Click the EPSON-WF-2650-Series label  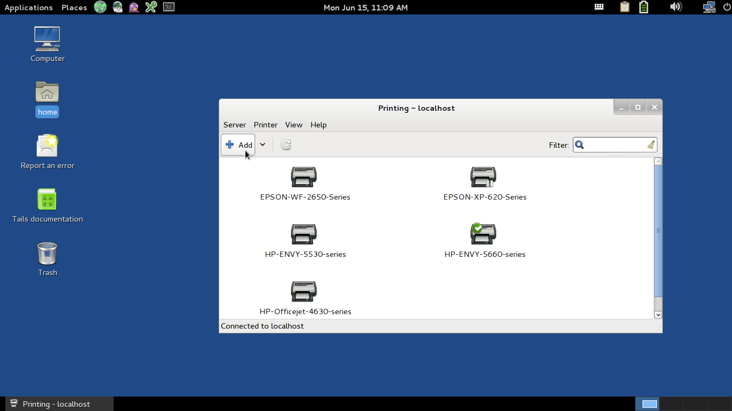(x=305, y=197)
